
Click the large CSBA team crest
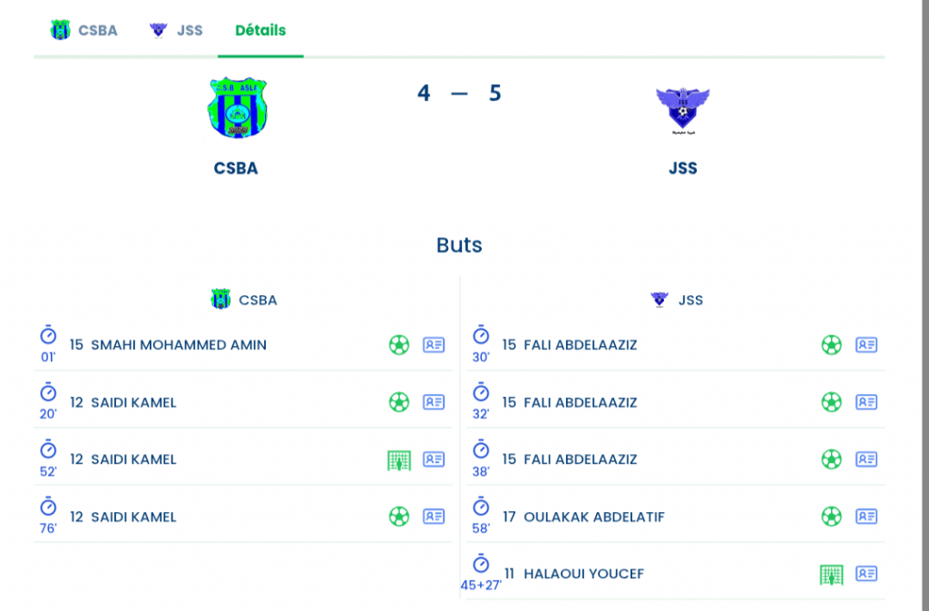(x=238, y=107)
